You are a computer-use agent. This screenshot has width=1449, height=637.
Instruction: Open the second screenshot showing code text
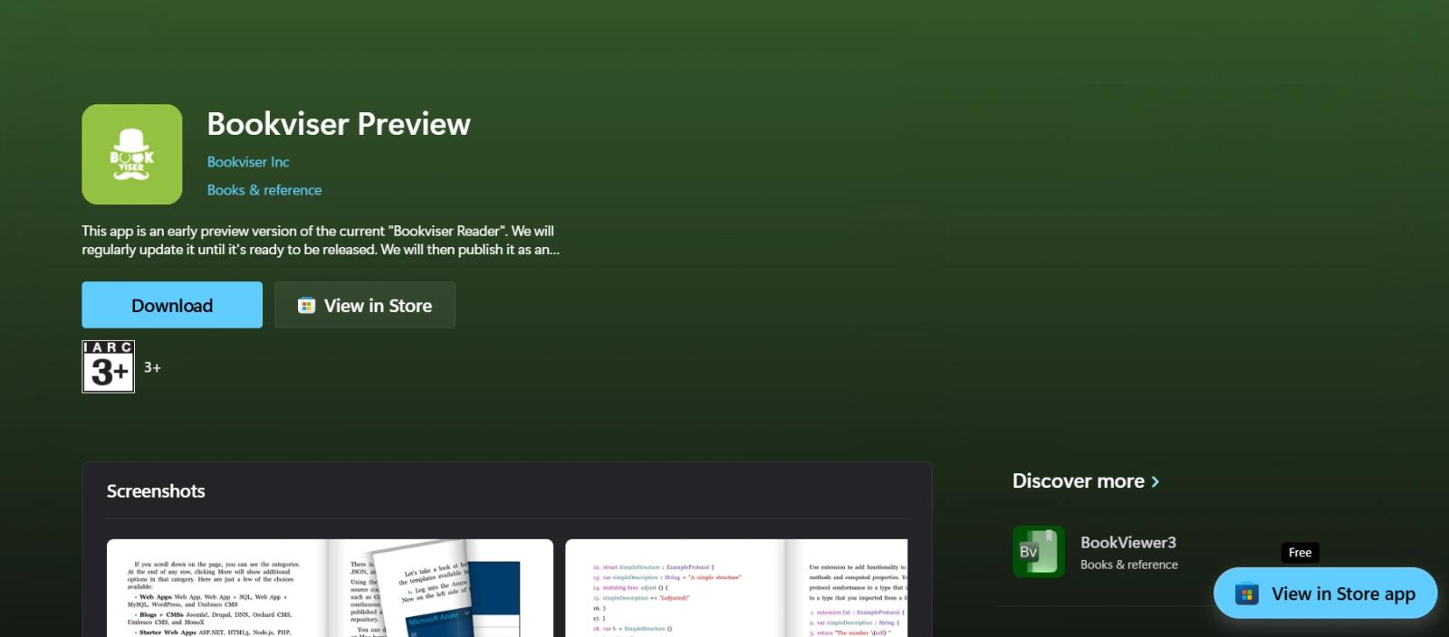736,588
